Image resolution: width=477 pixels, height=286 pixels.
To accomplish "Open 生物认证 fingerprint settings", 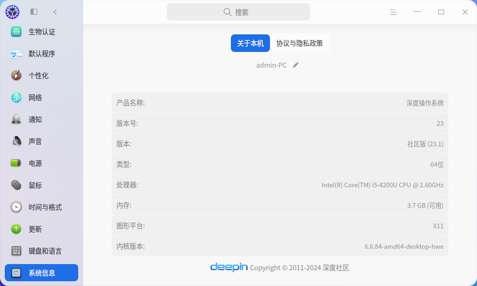I will pyautogui.click(x=41, y=31).
